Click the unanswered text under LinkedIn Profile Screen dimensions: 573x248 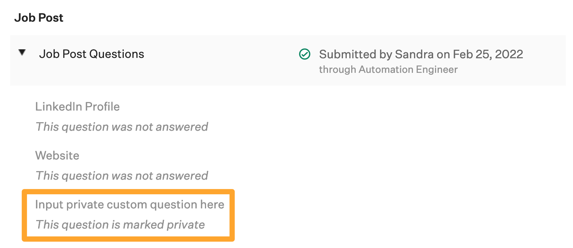[x=122, y=127]
